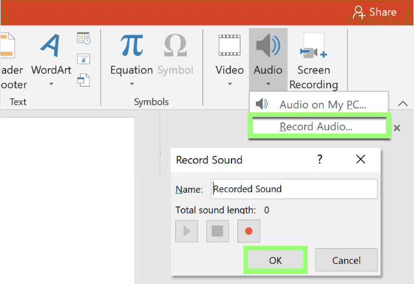The width and height of the screenshot is (414, 284).
Task: Click Cancel in Record Sound dialog
Action: point(347,260)
